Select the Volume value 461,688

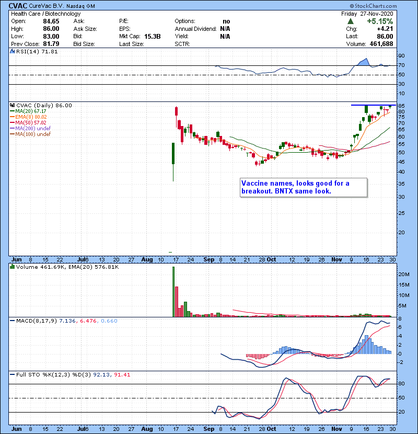[381, 44]
